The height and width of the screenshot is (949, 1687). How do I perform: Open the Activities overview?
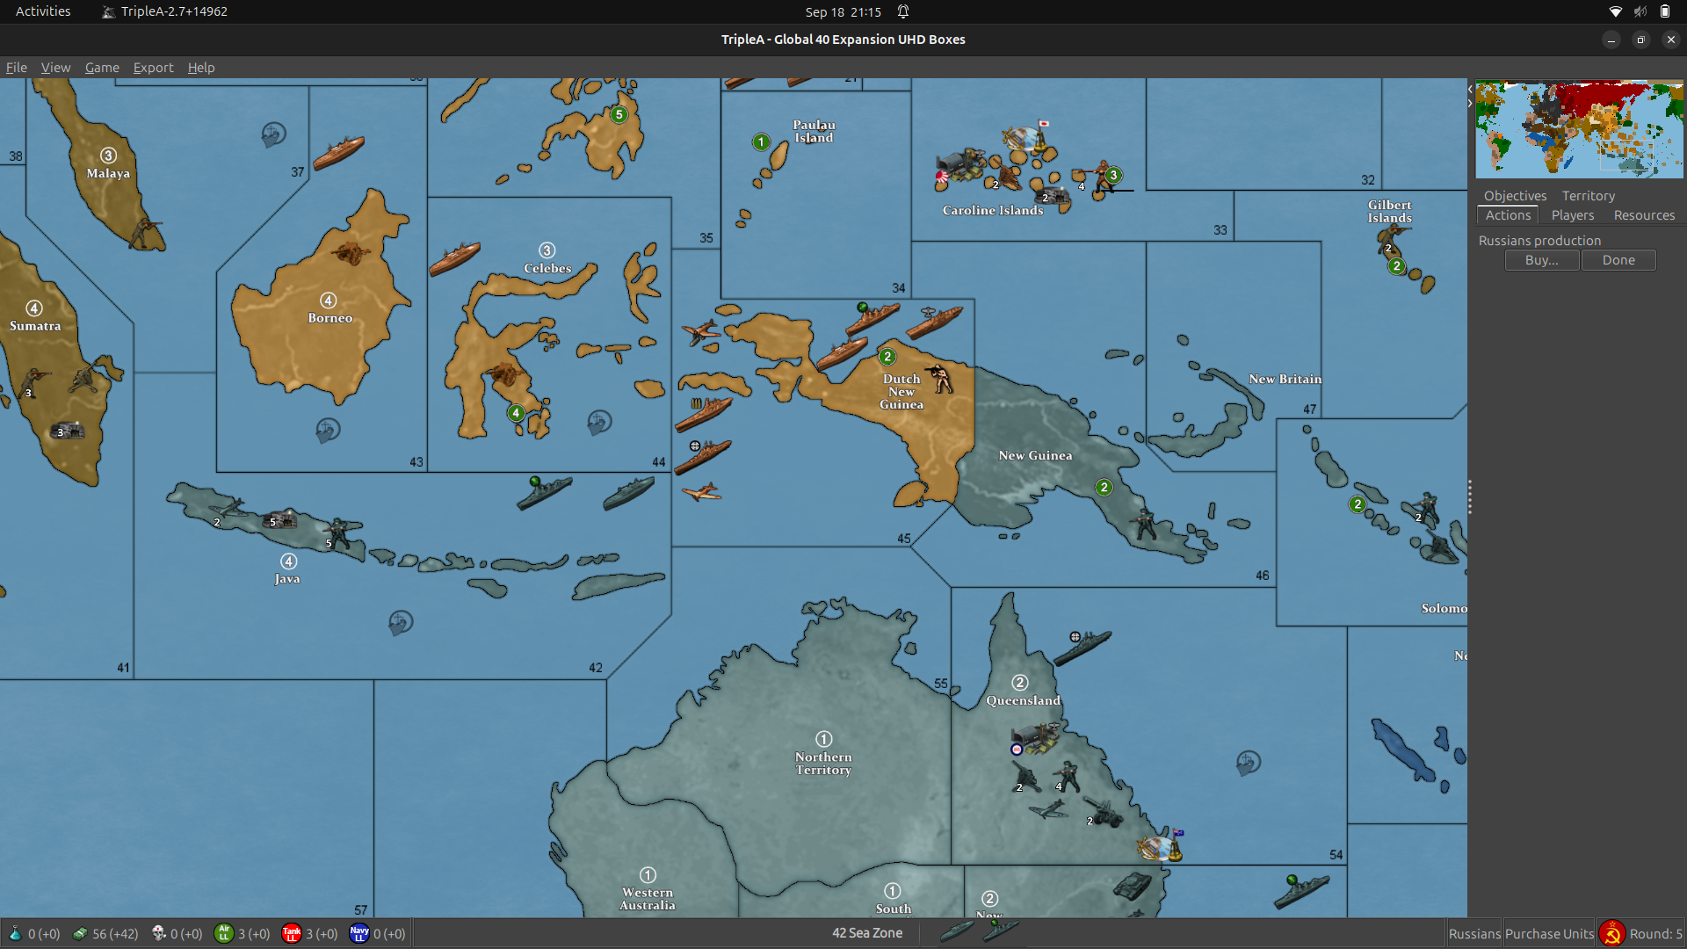[42, 11]
